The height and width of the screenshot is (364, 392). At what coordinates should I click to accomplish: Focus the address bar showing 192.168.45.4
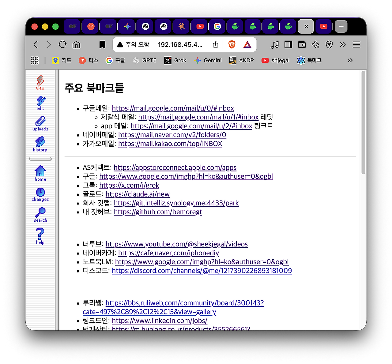pos(180,45)
